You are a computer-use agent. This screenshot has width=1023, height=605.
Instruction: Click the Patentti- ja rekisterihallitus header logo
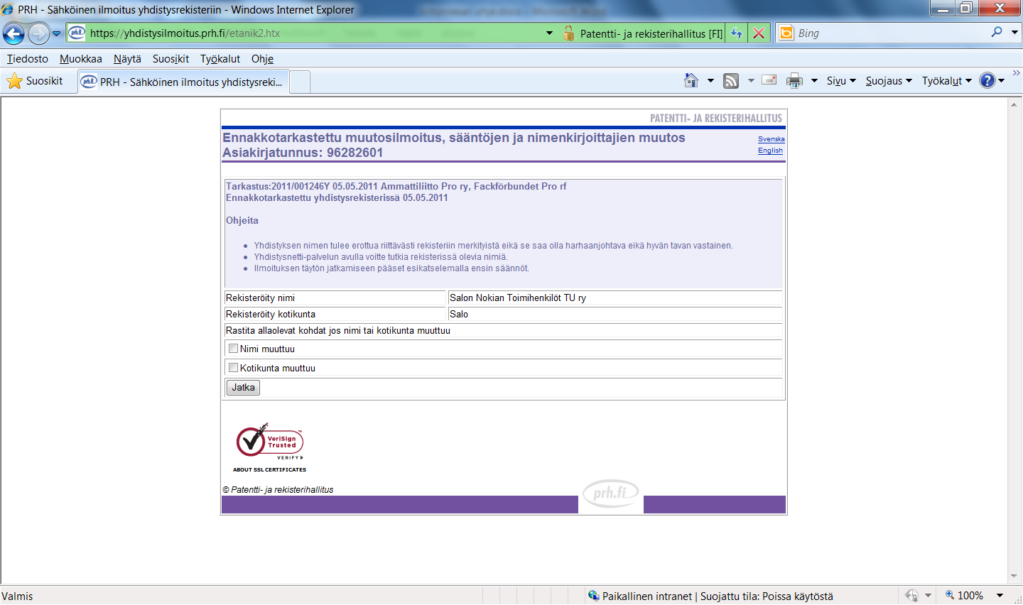[716, 119]
